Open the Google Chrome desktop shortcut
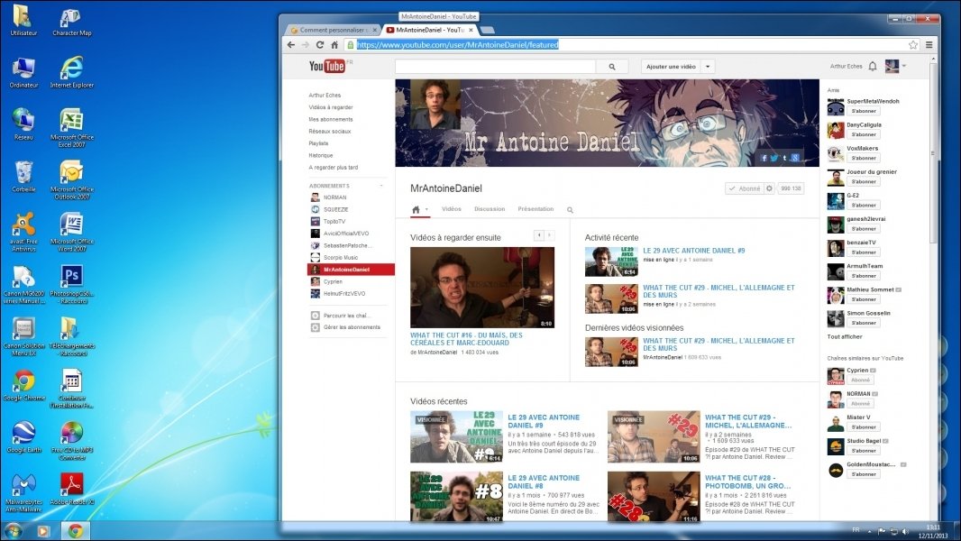Screen dimensions: 961x541 pyautogui.click(x=24, y=385)
